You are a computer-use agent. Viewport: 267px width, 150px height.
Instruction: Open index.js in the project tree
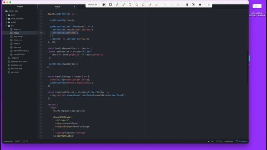pyautogui.click(x=17, y=44)
